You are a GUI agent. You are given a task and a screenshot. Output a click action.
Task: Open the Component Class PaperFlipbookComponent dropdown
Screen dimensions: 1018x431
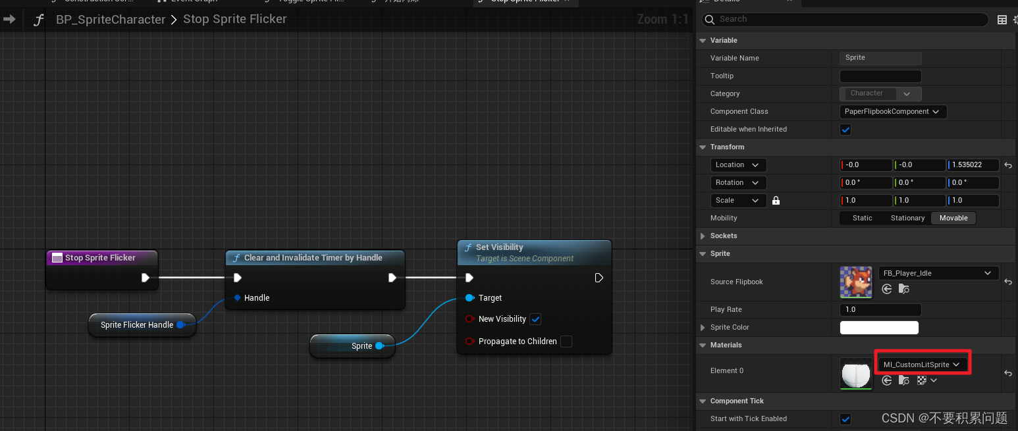coord(893,112)
